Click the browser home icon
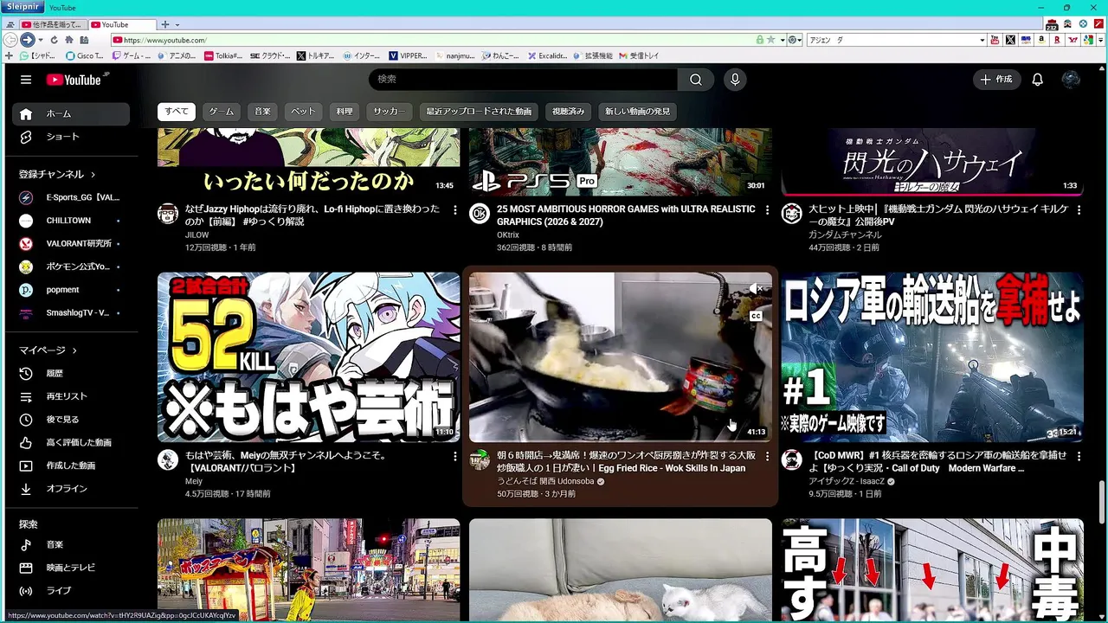The image size is (1108, 623). pyautogui.click(x=69, y=40)
